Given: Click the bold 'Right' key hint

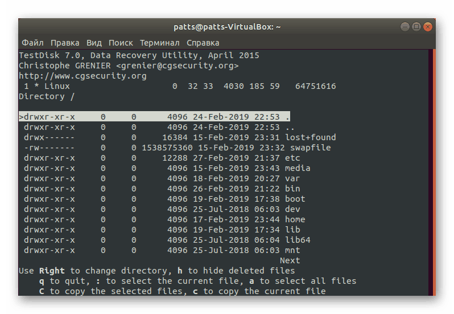Looking at the screenshot, I should point(52,271).
